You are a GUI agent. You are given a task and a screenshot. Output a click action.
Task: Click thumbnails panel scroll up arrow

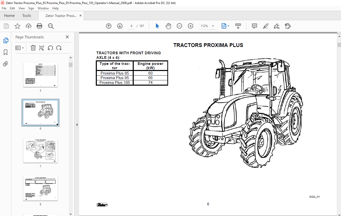71,58
